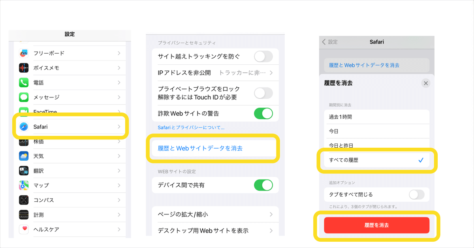Select 今日と昨日 time range option

376,145
